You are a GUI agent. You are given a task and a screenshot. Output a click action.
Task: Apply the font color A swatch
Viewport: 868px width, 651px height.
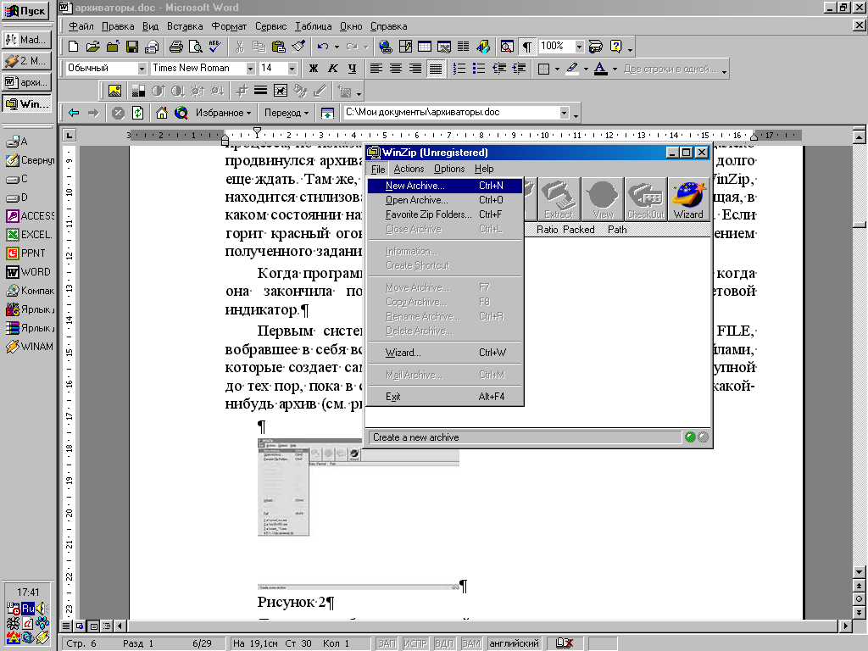coord(601,69)
